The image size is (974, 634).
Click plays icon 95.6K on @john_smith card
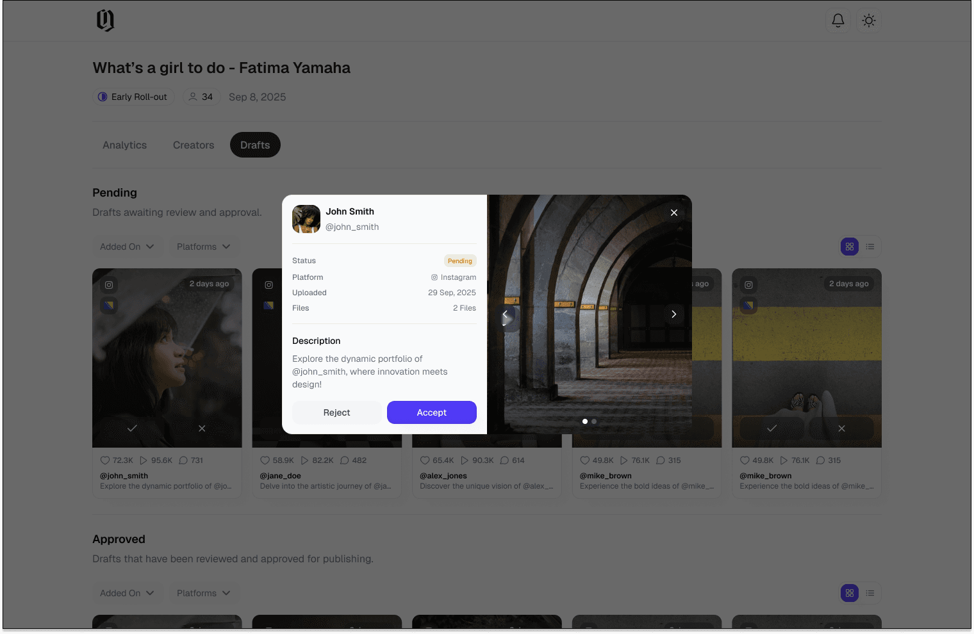(x=144, y=460)
